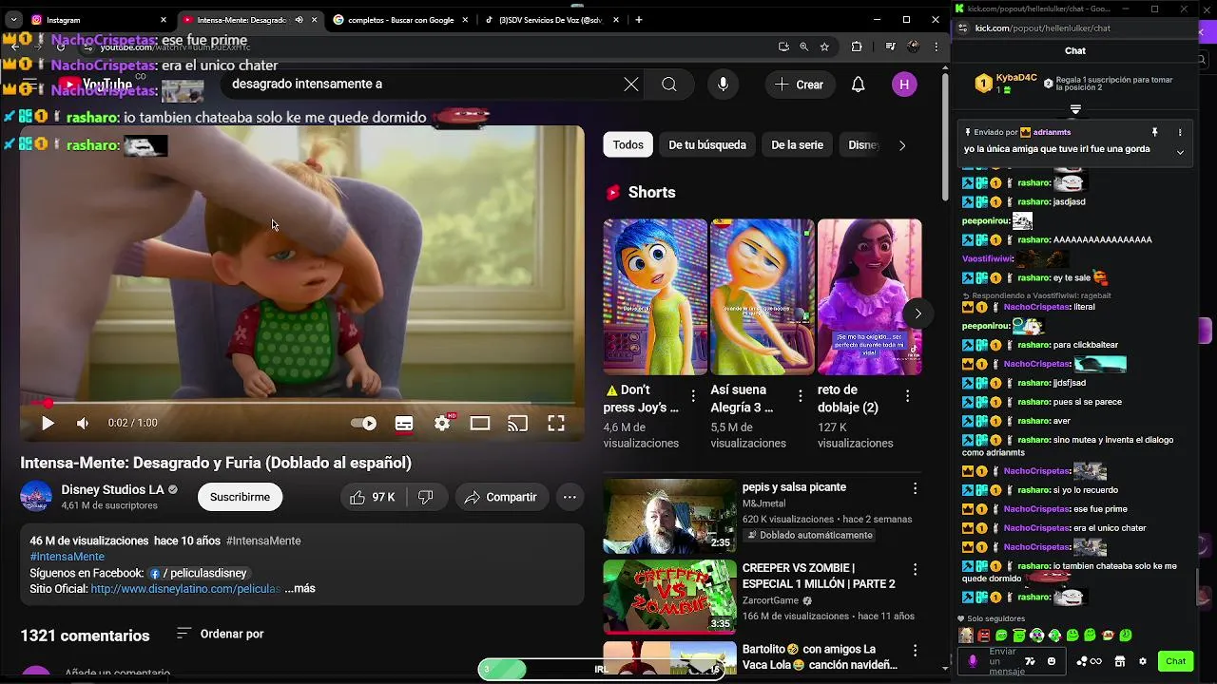Run the YouTube search magnifier
Screen dimensions: 1217x684
669,85
